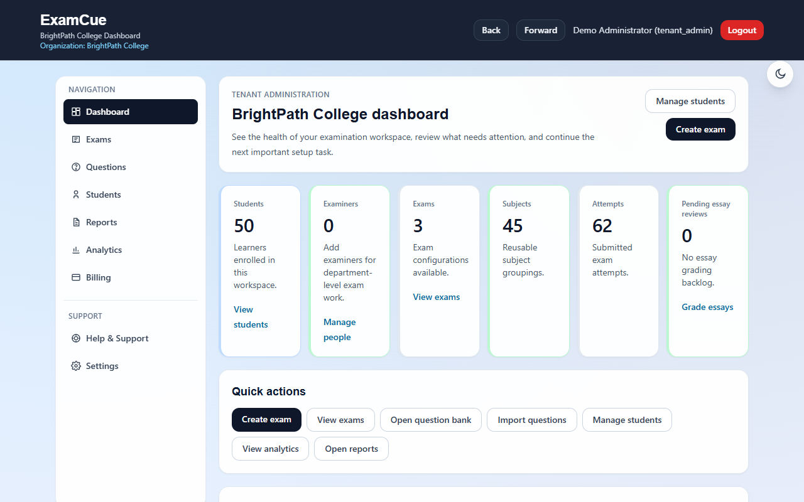Follow Grade essays link
Screen dimensions: 804x502
coord(707,307)
